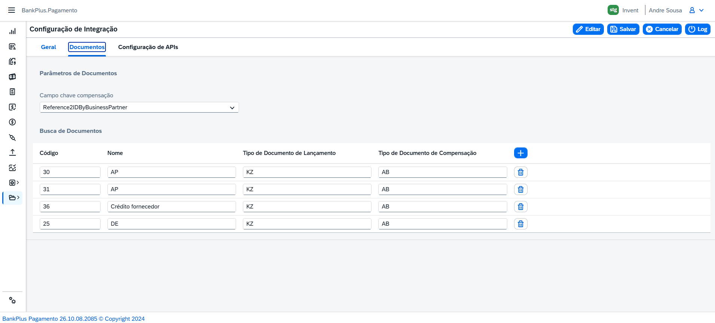
Task: Delete the Crédito fornecedor row
Action: point(521,207)
